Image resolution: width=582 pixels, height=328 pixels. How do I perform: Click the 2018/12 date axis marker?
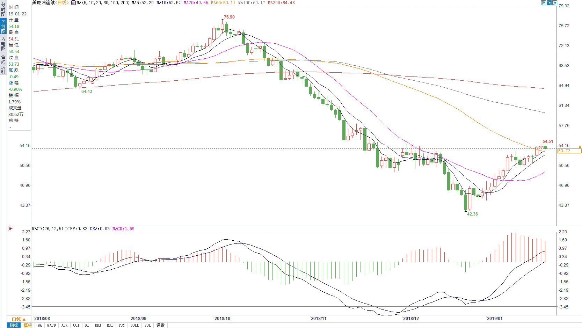411,319
